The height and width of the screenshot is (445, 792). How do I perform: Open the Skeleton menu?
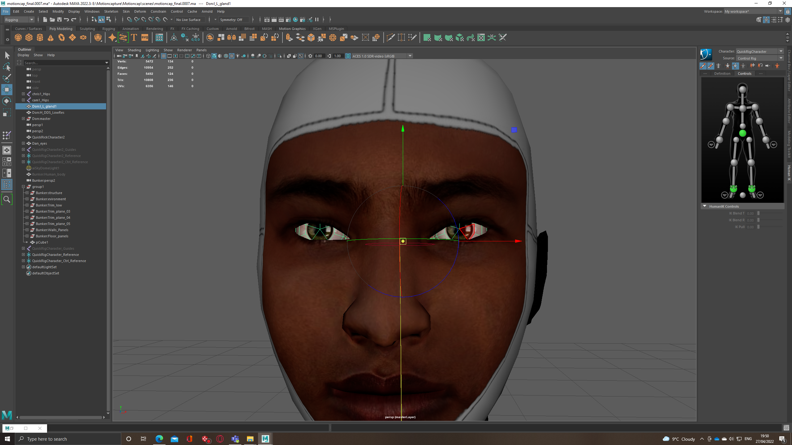(x=111, y=11)
